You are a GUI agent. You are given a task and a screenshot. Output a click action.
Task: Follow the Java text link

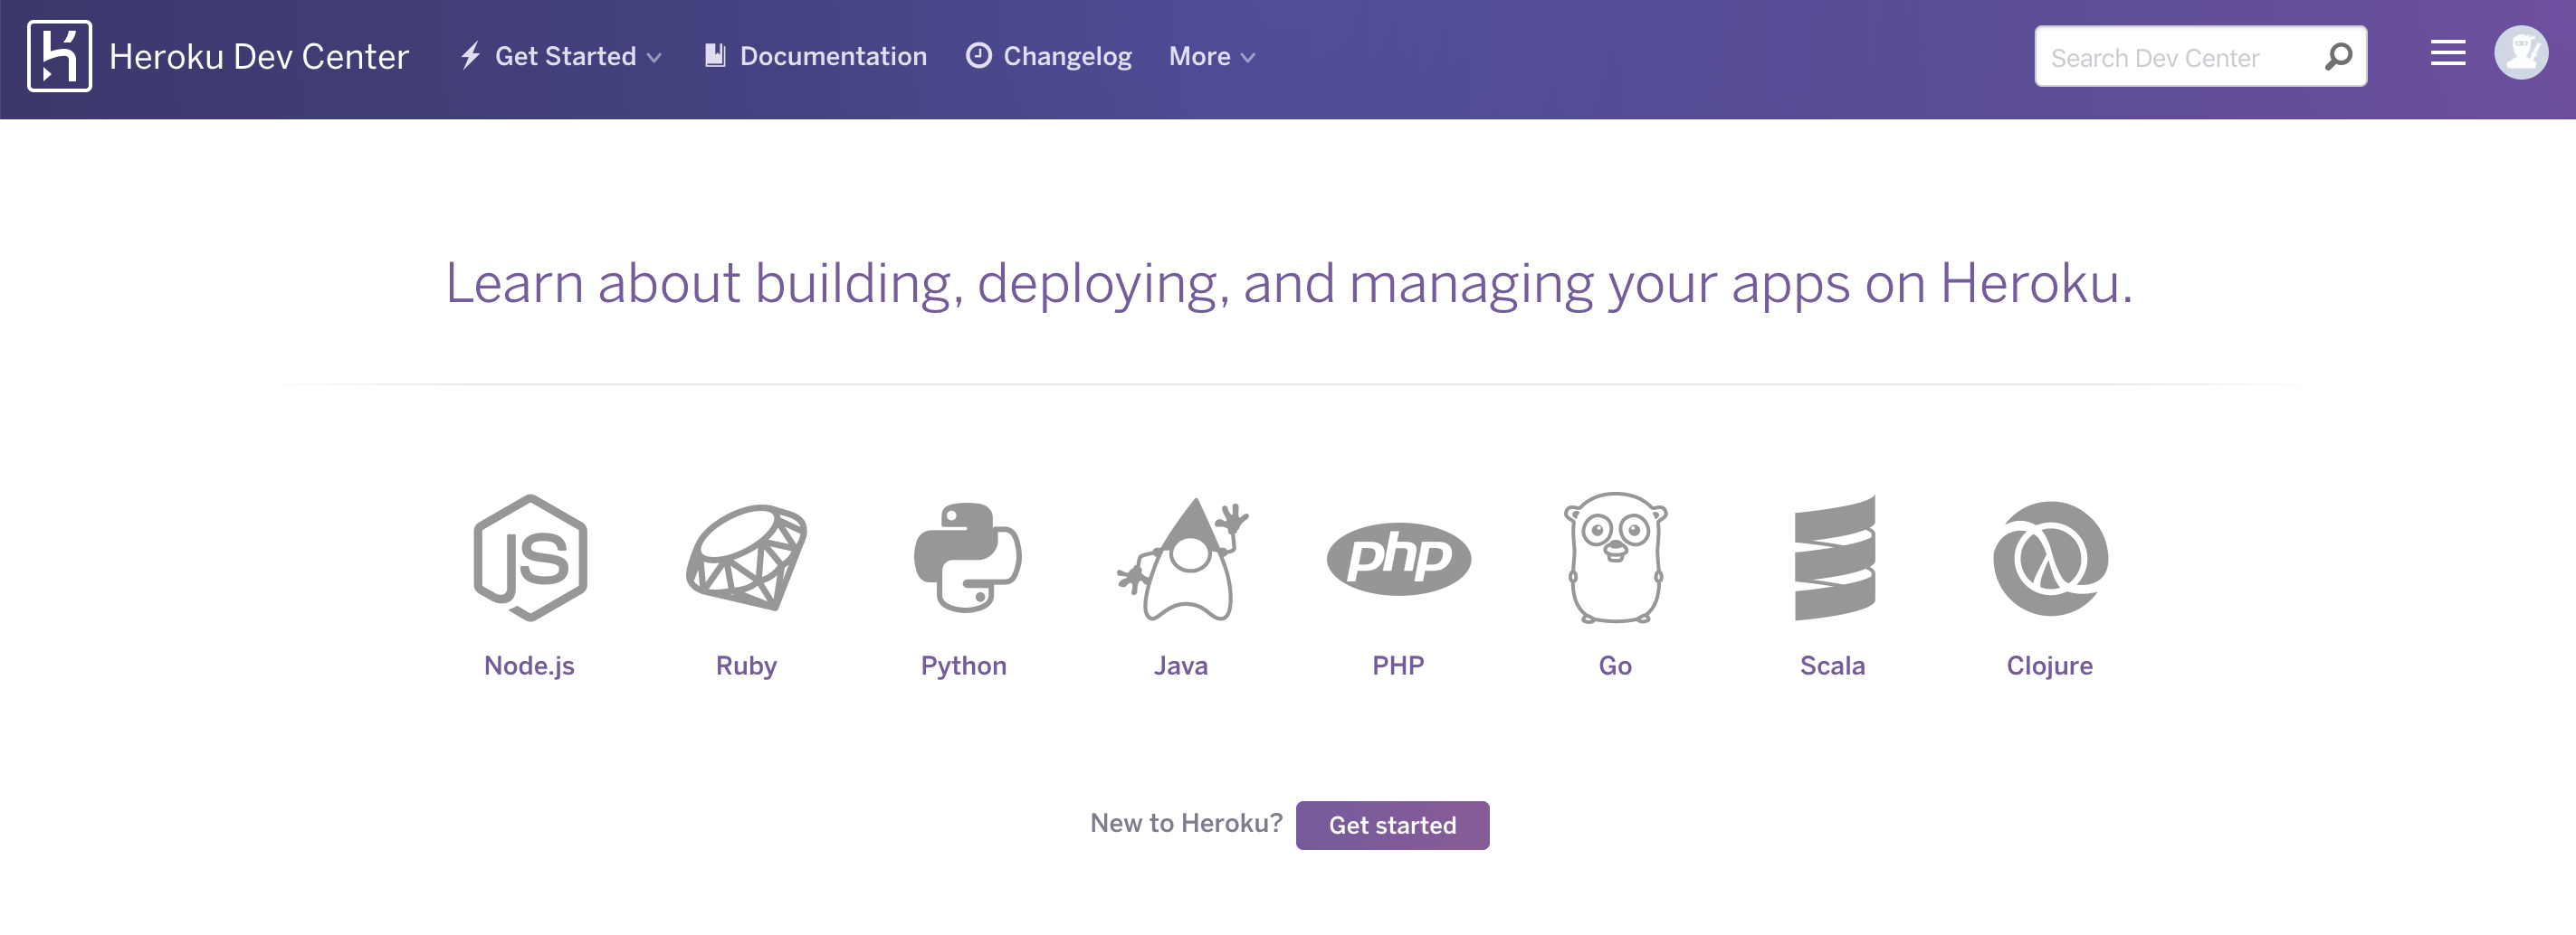(1181, 666)
